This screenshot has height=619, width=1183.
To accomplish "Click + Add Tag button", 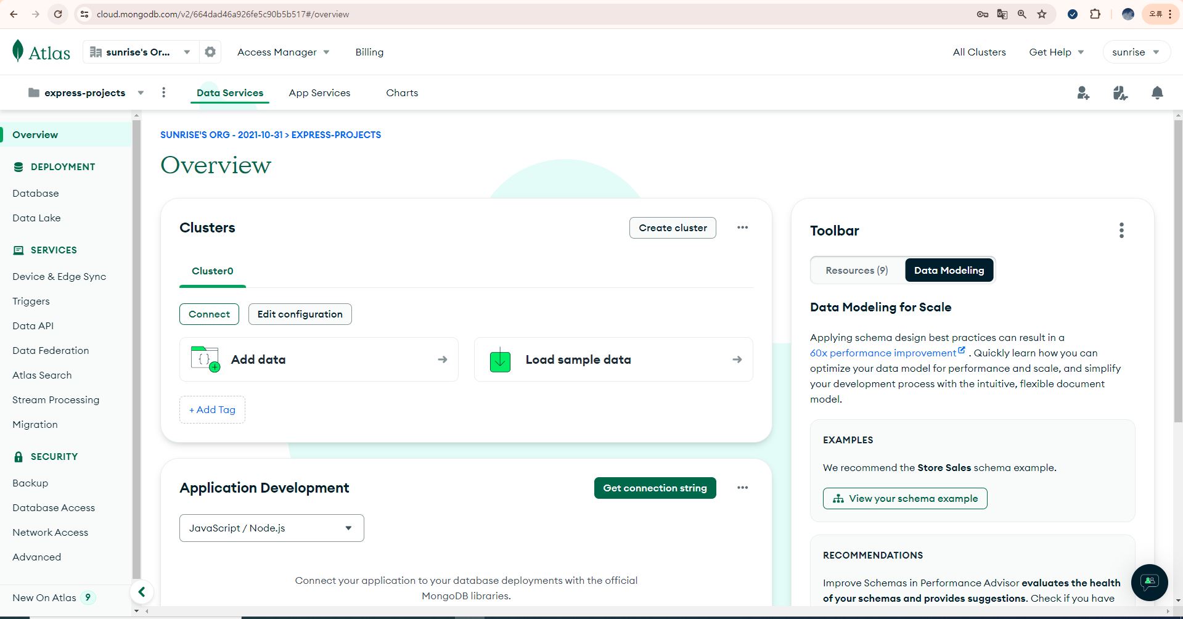I will tap(212, 410).
